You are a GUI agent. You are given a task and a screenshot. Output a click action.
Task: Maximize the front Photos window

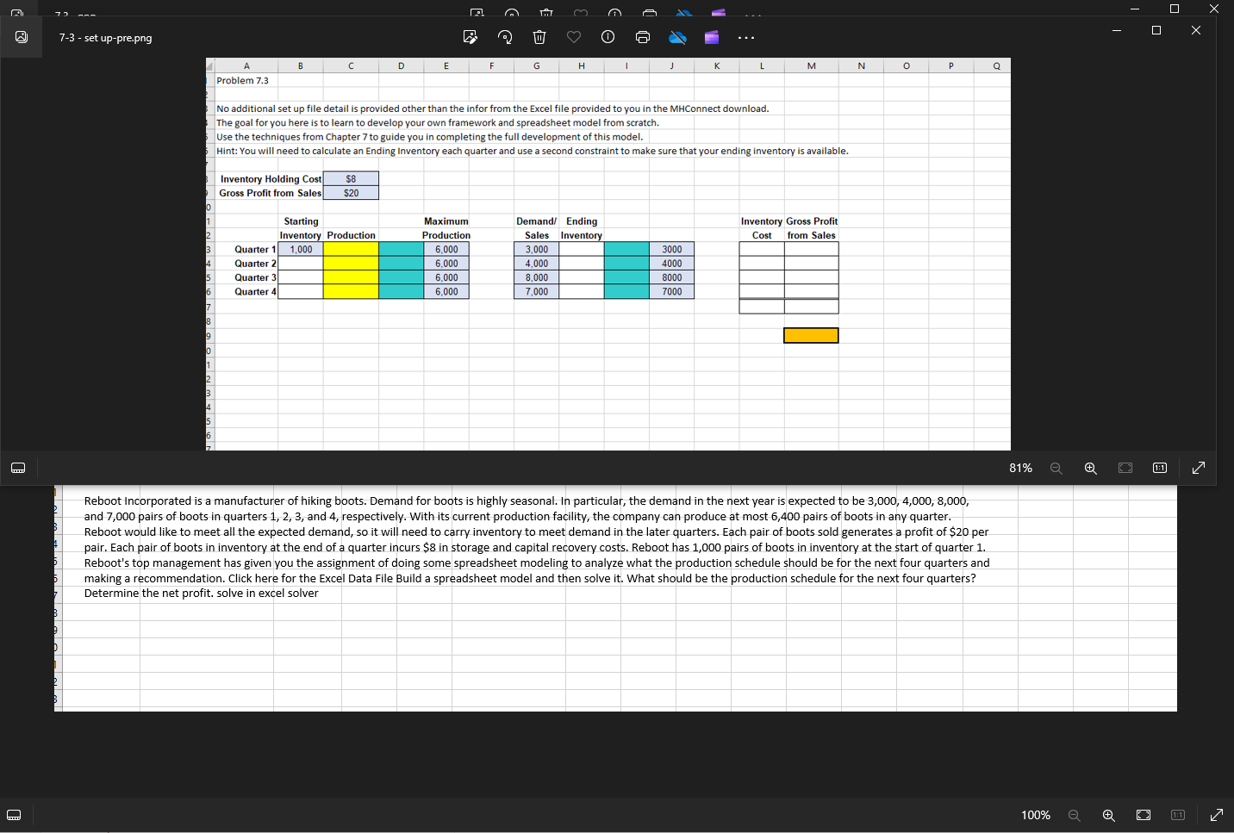point(1156,30)
